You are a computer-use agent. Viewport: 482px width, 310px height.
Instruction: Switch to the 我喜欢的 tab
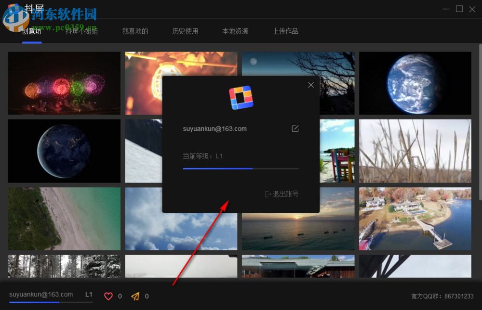pos(135,31)
